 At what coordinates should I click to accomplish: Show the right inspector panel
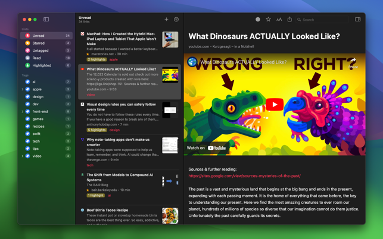point(357,20)
